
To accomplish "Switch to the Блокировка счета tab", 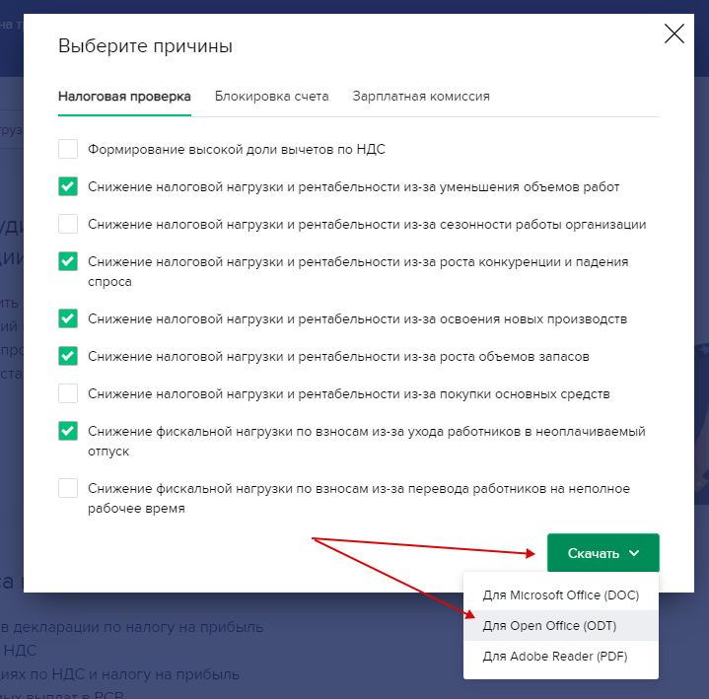I will (x=271, y=97).
